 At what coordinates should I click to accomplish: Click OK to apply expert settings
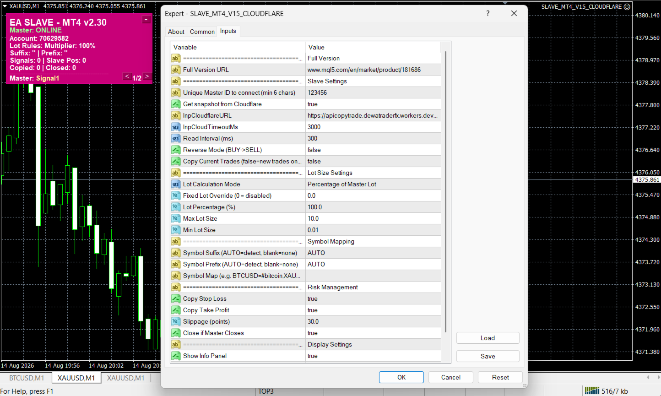tap(401, 377)
